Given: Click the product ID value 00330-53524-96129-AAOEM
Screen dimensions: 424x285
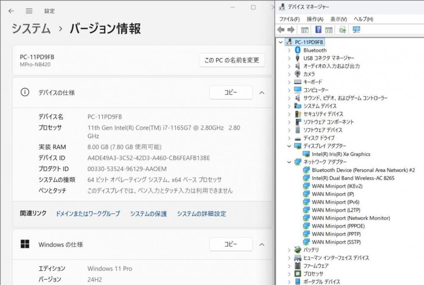Looking at the screenshot, I should click(127, 169).
